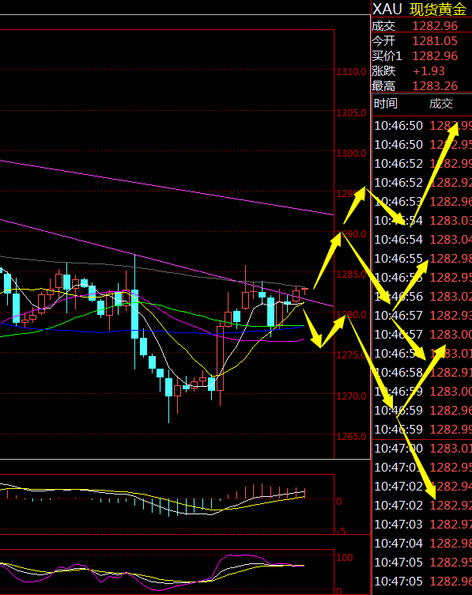Screen dimensions: 472x595
Task: Click the lowest cyan candlestick near 1270
Action: click(168, 387)
